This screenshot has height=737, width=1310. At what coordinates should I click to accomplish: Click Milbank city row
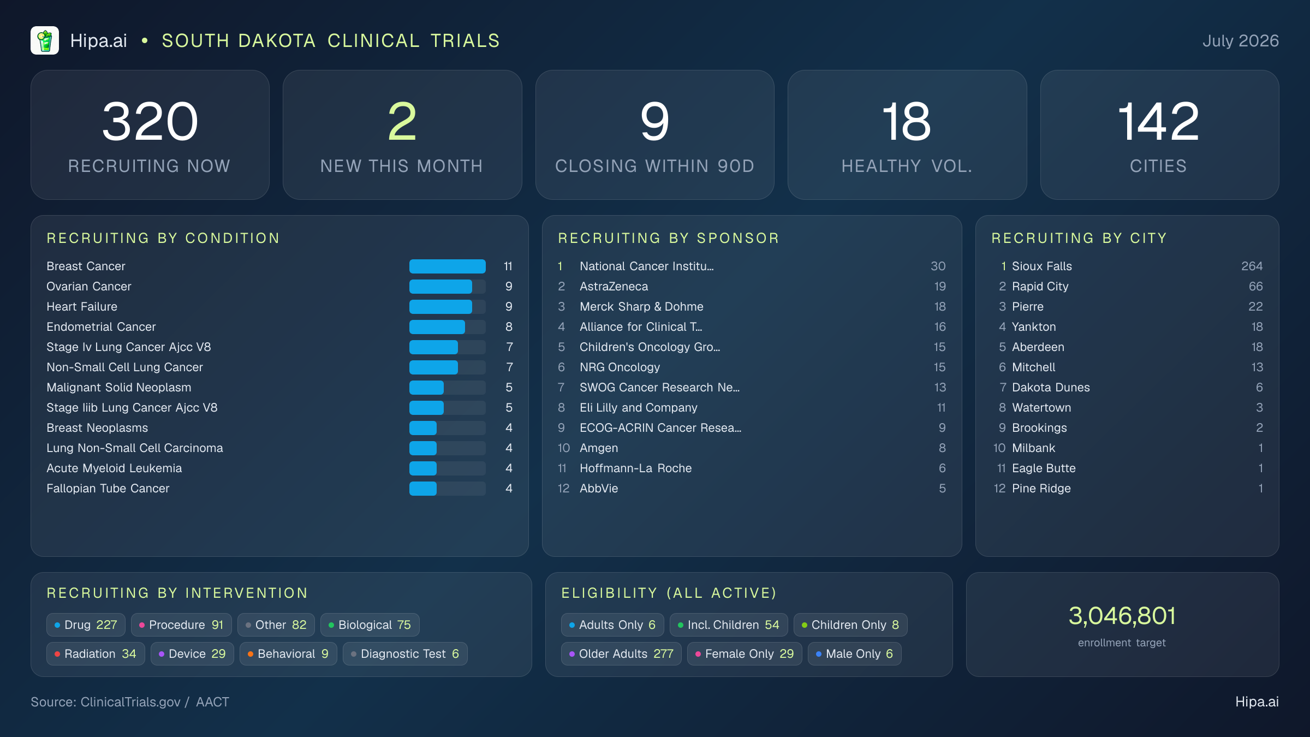pyautogui.click(x=1127, y=448)
